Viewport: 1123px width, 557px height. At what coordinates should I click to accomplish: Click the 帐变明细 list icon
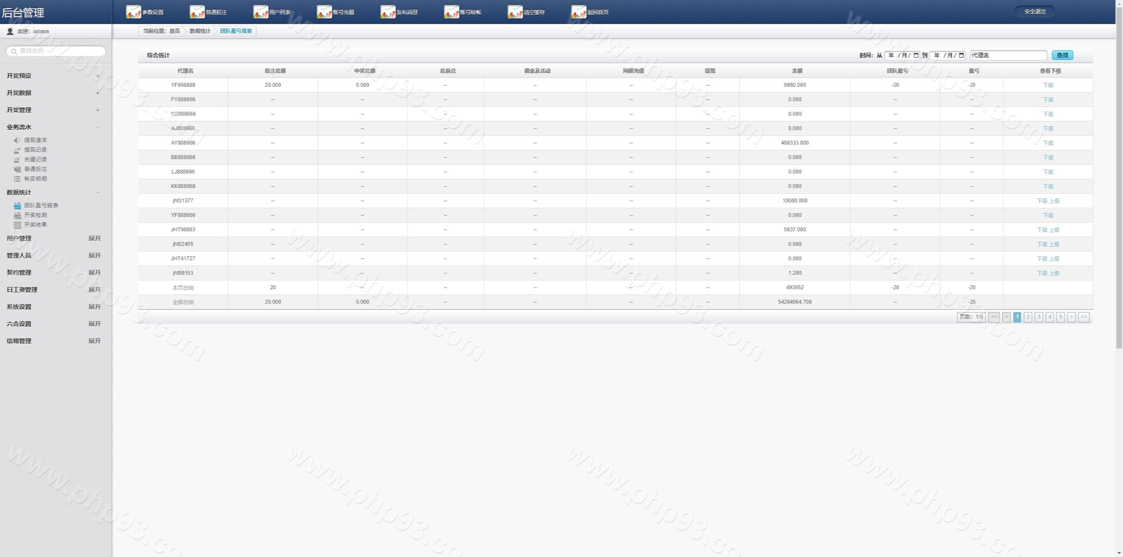click(x=17, y=179)
